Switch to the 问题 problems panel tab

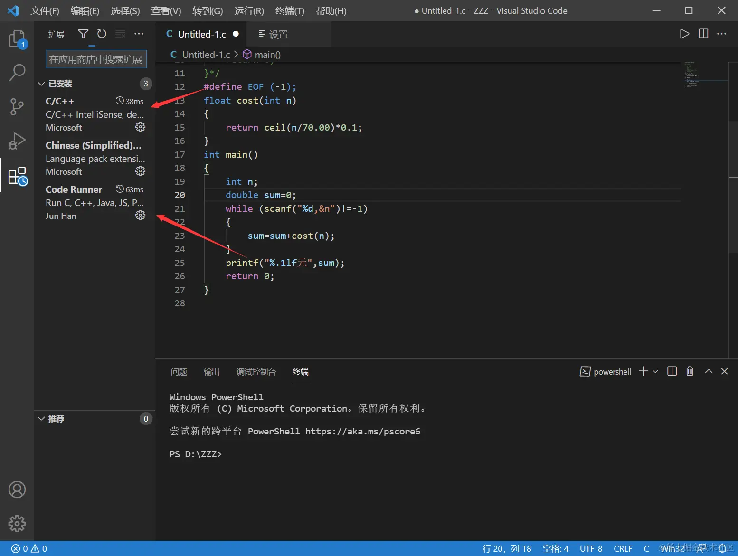(179, 372)
